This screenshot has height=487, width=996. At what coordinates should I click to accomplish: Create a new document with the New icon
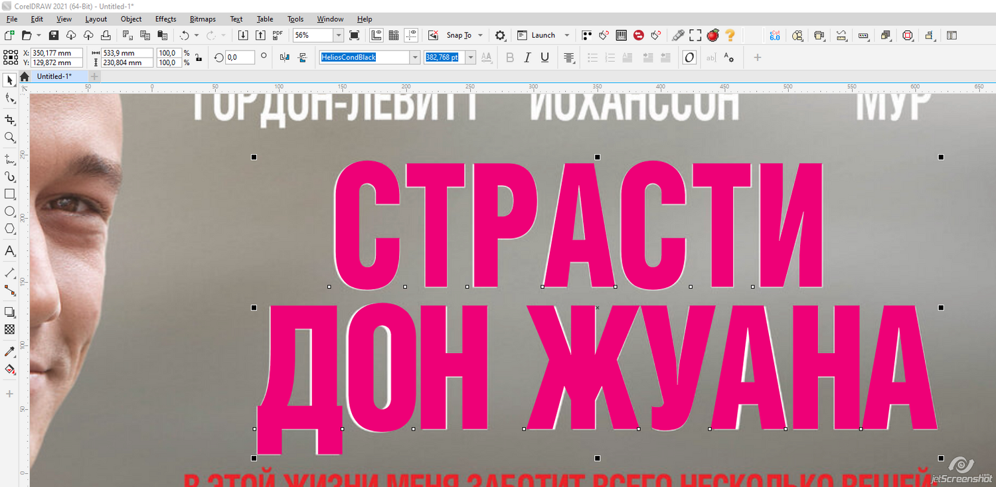pyautogui.click(x=9, y=35)
